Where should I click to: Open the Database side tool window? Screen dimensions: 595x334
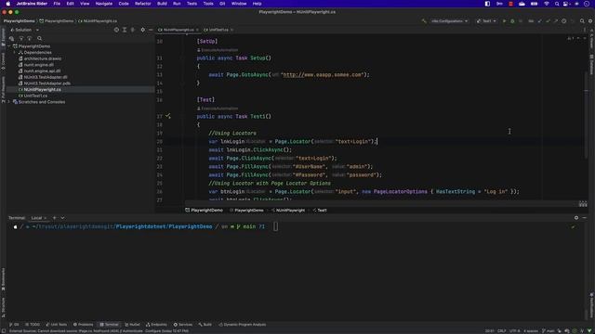[591, 64]
